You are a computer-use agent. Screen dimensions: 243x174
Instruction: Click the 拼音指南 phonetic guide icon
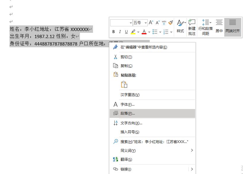coord(164,22)
